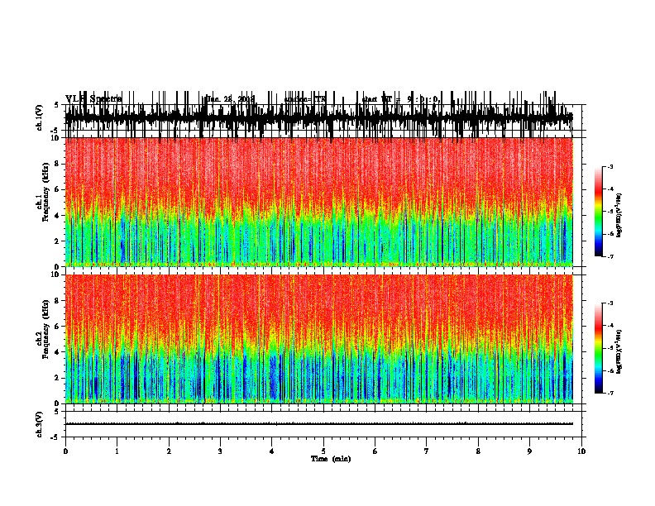The width and height of the screenshot is (655, 506).
Task: Click the 2 kHz tick on ch.1 spectrogram
Action: tap(57, 241)
